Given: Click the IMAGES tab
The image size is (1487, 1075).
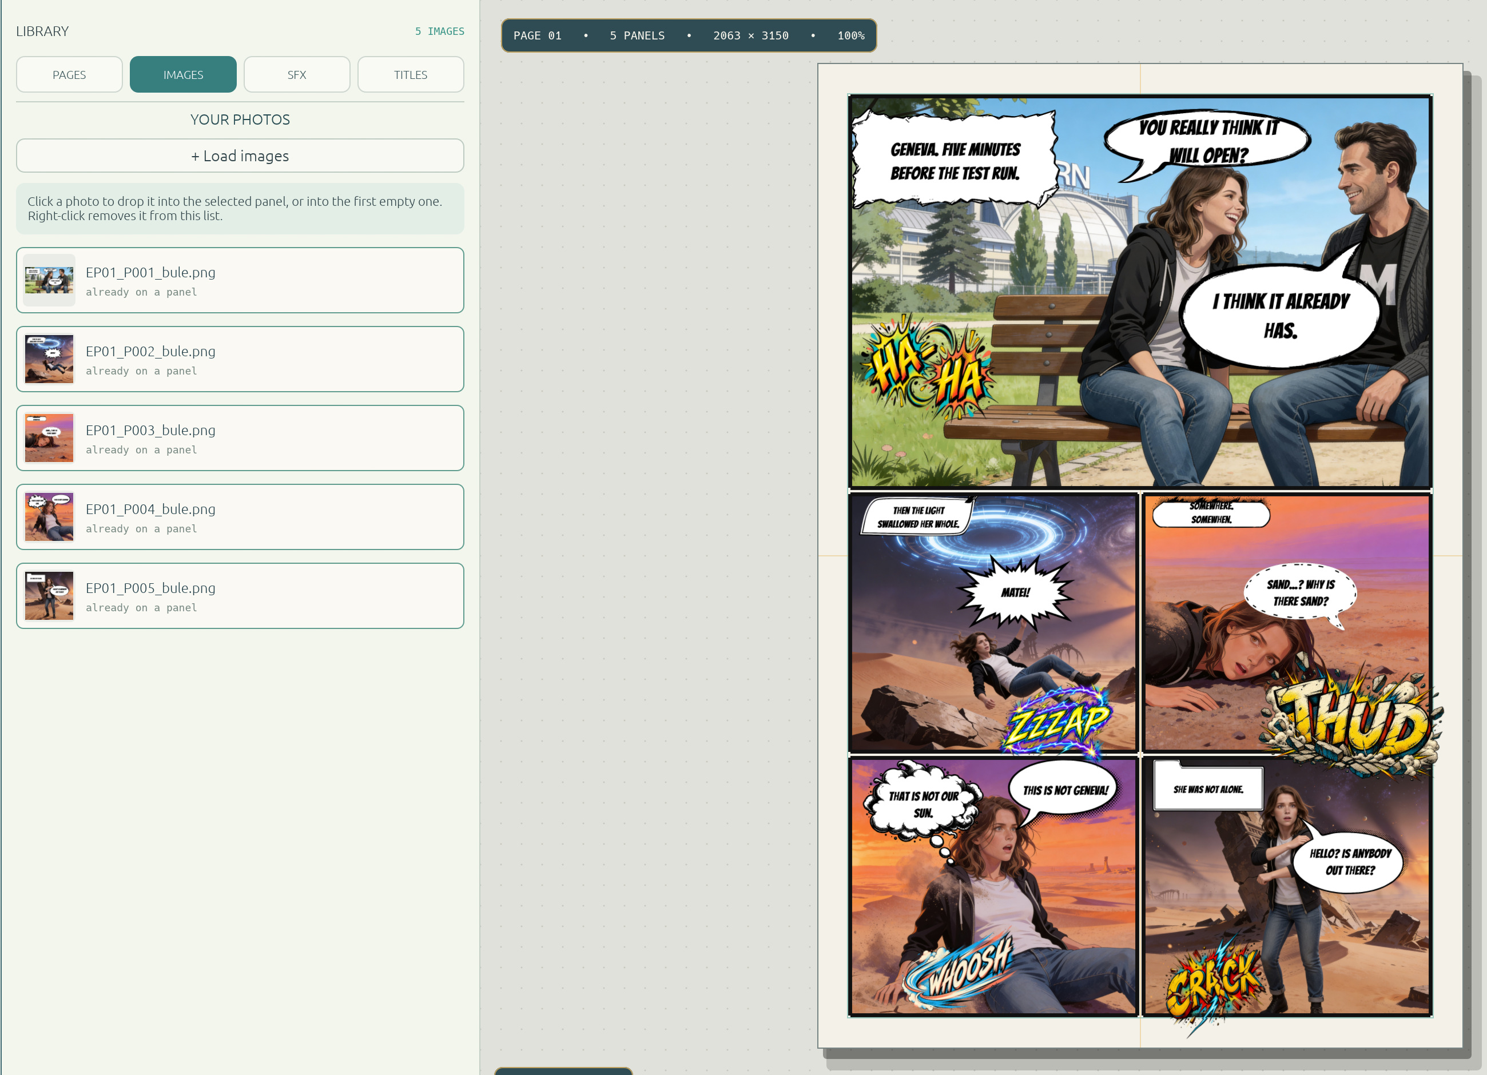Looking at the screenshot, I should [x=183, y=75].
